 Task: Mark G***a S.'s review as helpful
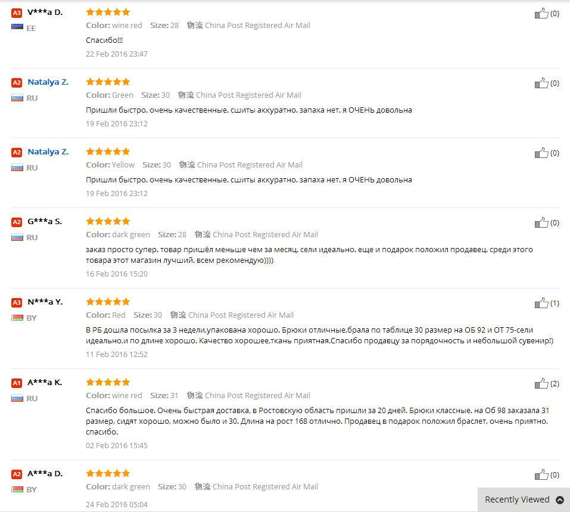(x=541, y=223)
